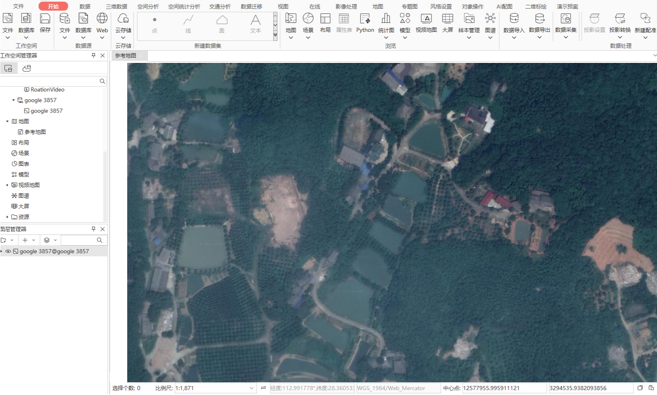Switch to the 影像处理 ribbon tab
Image resolution: width=657 pixels, height=395 pixels.
[x=346, y=7]
